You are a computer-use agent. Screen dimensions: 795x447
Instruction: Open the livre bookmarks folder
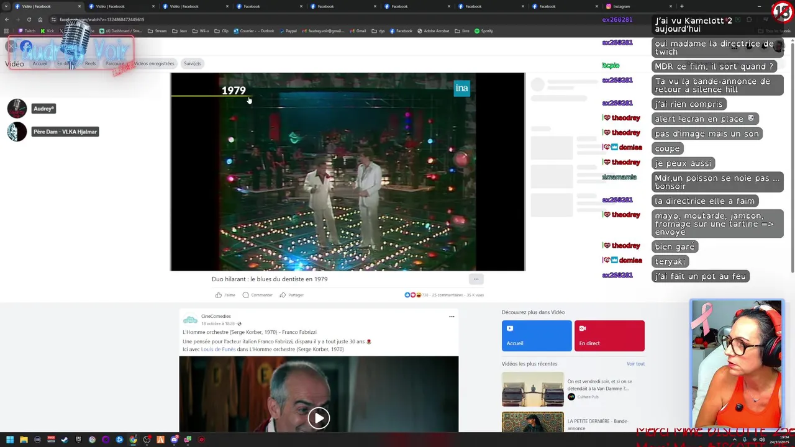click(462, 31)
